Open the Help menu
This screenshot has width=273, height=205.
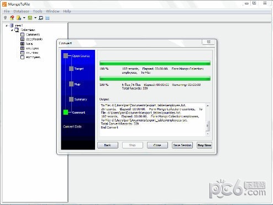point(67,11)
